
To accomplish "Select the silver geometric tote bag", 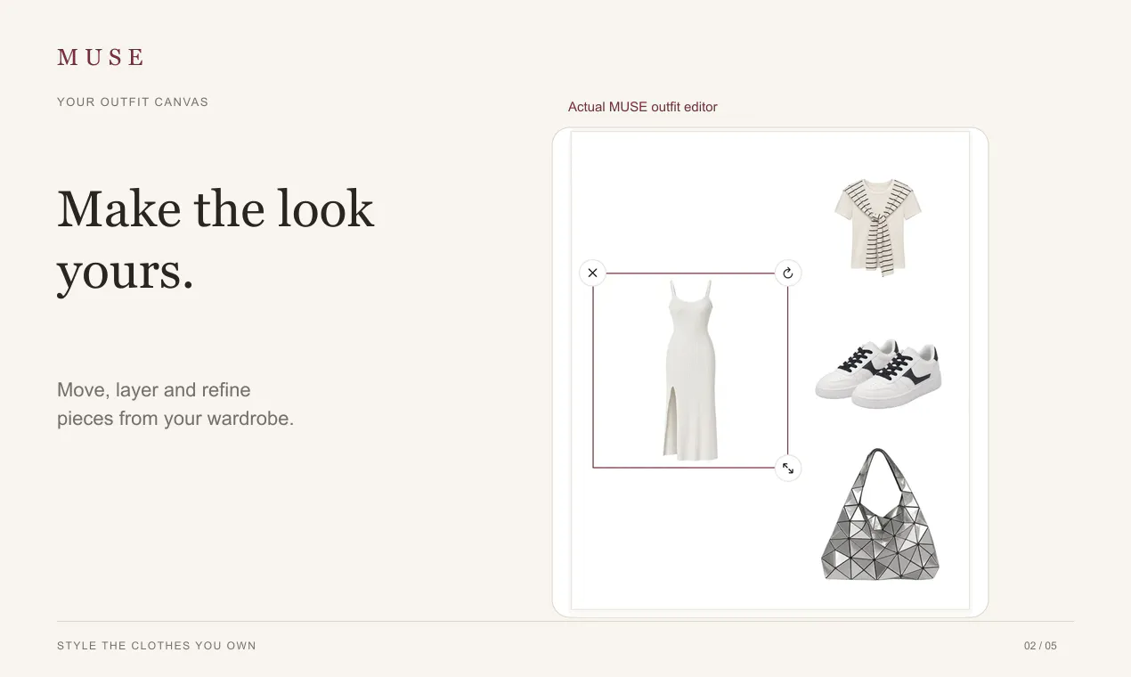I will [880, 515].
